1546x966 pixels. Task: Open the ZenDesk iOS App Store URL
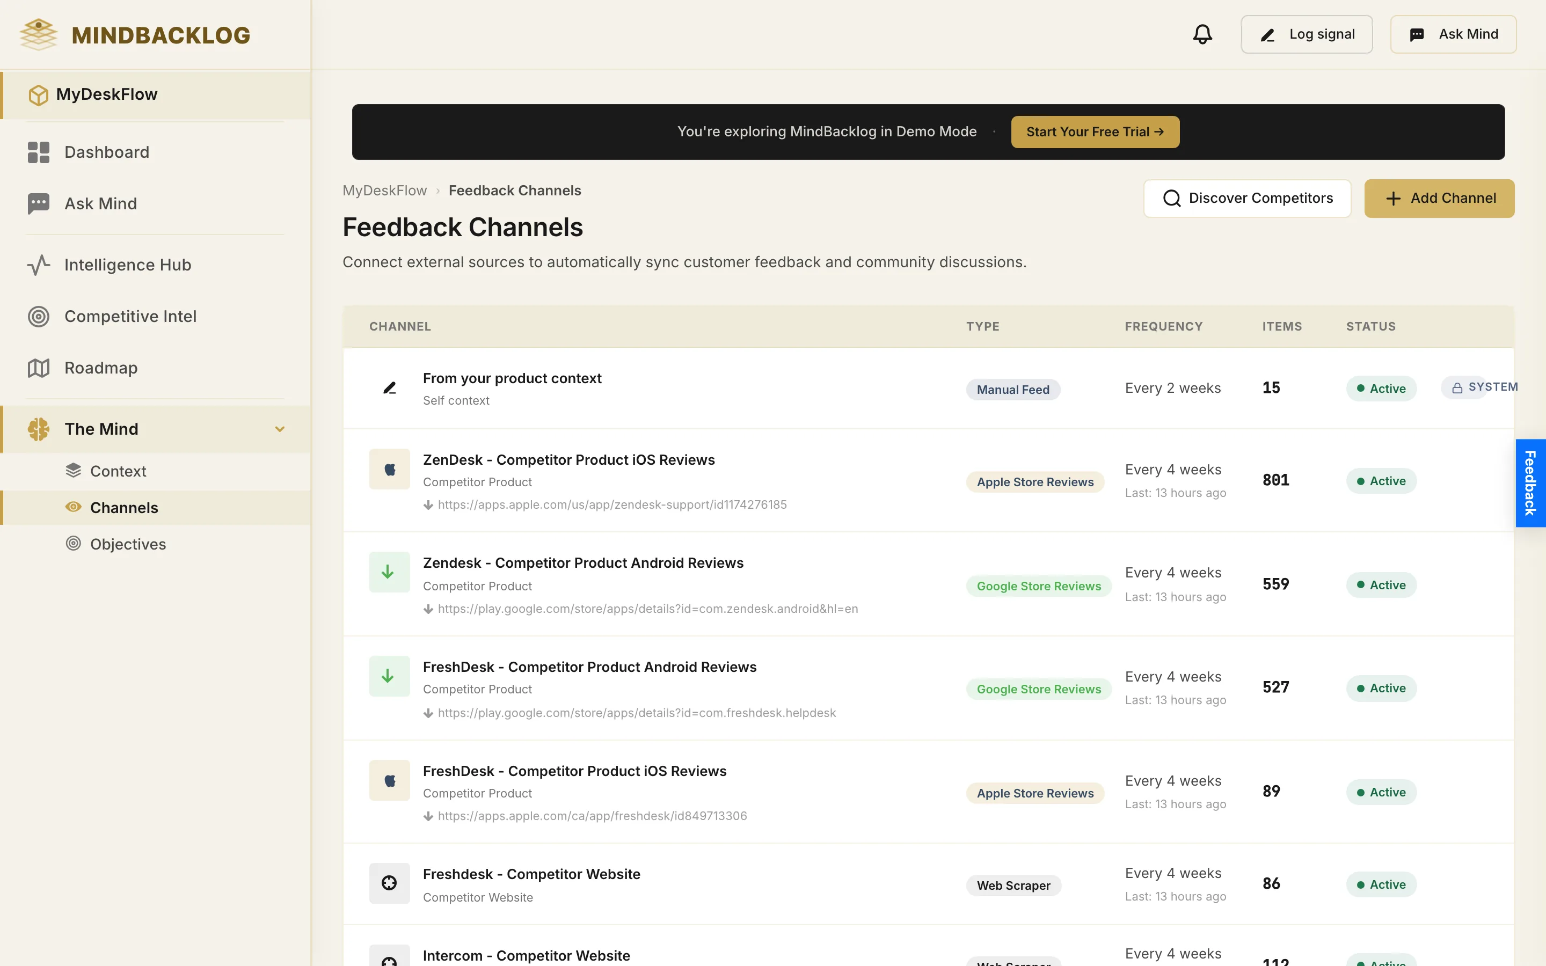[612, 506]
